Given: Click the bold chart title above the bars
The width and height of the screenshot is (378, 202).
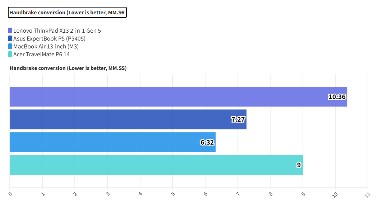Looking at the screenshot, I should (68, 68).
